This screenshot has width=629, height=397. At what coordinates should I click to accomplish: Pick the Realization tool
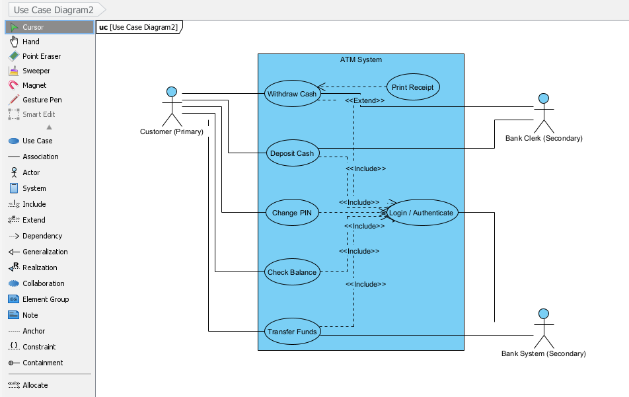50,268
